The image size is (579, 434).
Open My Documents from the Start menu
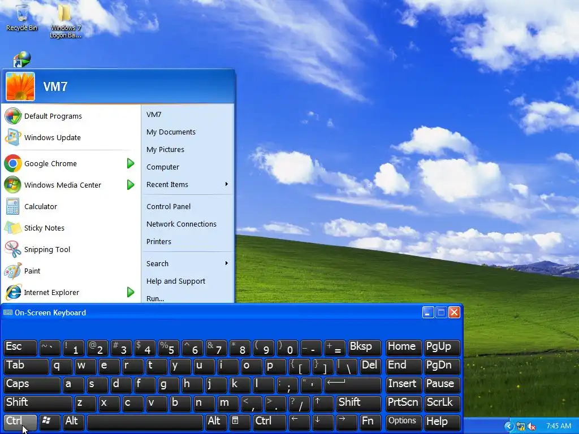tap(188, 132)
